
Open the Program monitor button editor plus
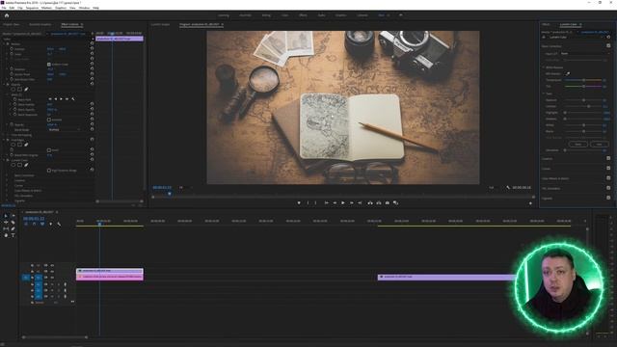(530, 203)
